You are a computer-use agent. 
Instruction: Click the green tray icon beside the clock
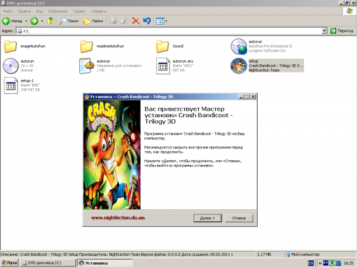[x=332, y=263]
